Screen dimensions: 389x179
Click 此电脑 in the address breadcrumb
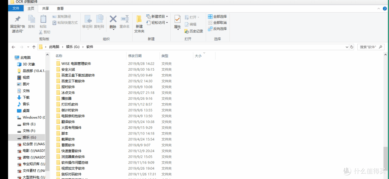(x=54, y=47)
